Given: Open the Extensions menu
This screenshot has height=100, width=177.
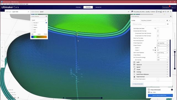Looking at the screenshot, I should (16, 4).
